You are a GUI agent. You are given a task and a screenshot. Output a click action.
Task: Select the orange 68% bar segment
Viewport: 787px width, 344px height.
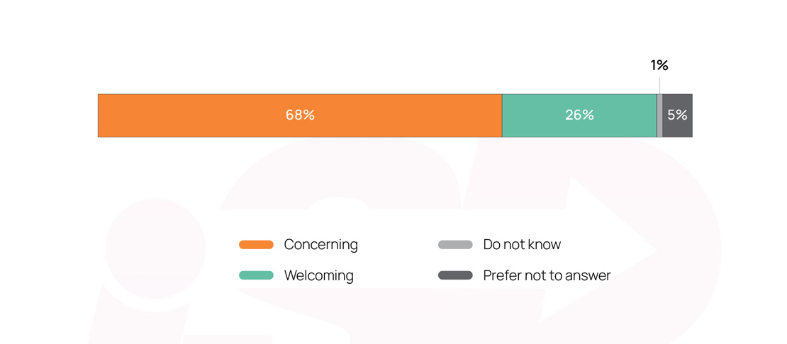[213, 115]
